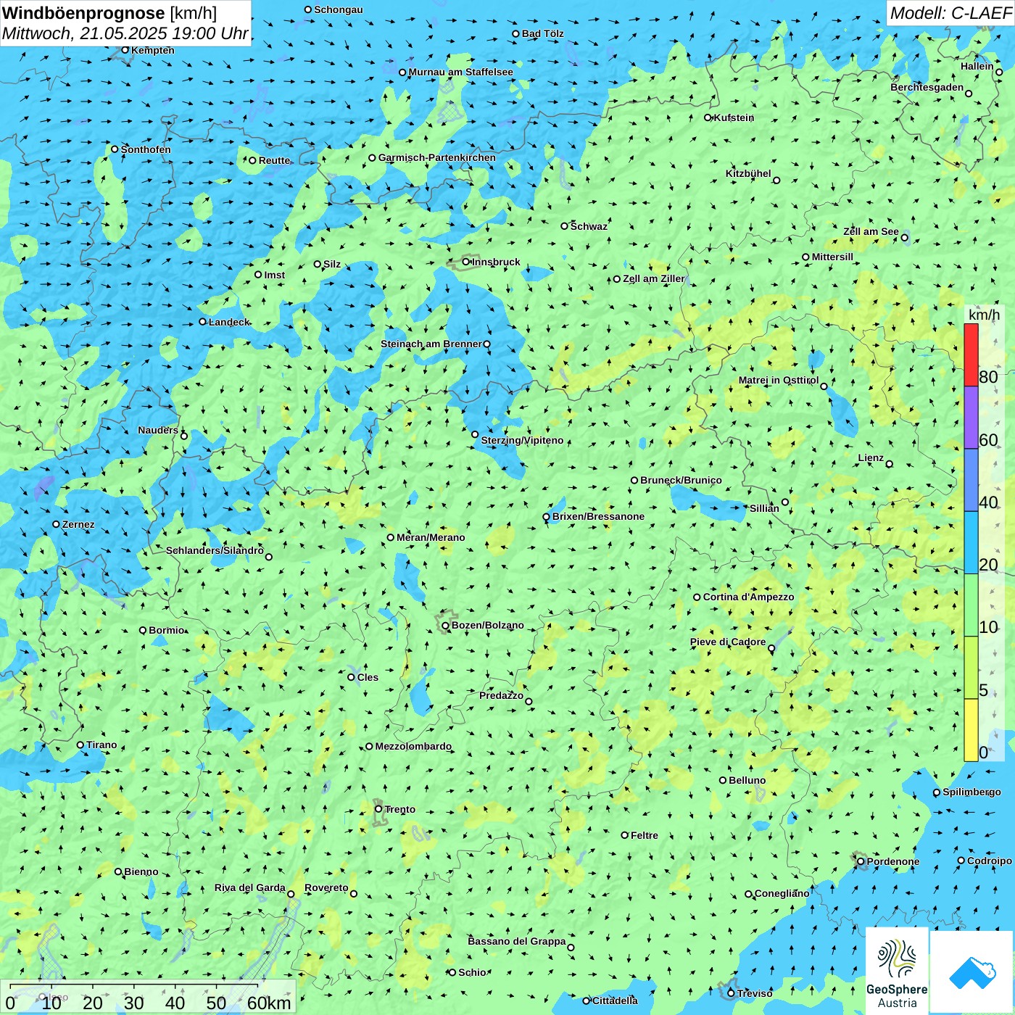Click the Zell am See marker
The width and height of the screenshot is (1015, 1015).
pyautogui.click(x=904, y=238)
